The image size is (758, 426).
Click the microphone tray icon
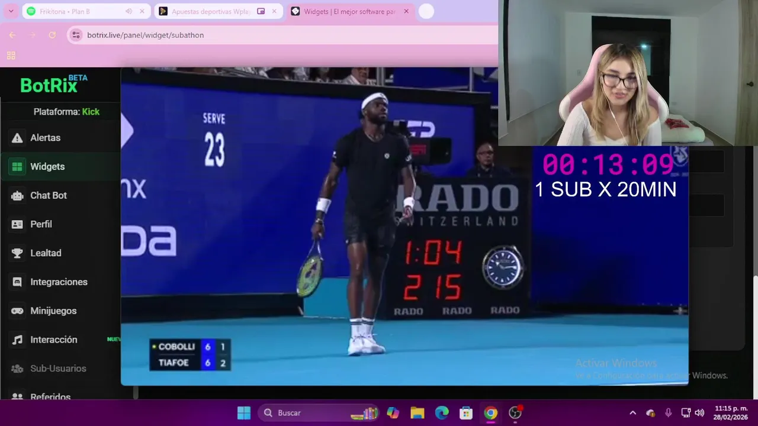pyautogui.click(x=669, y=413)
